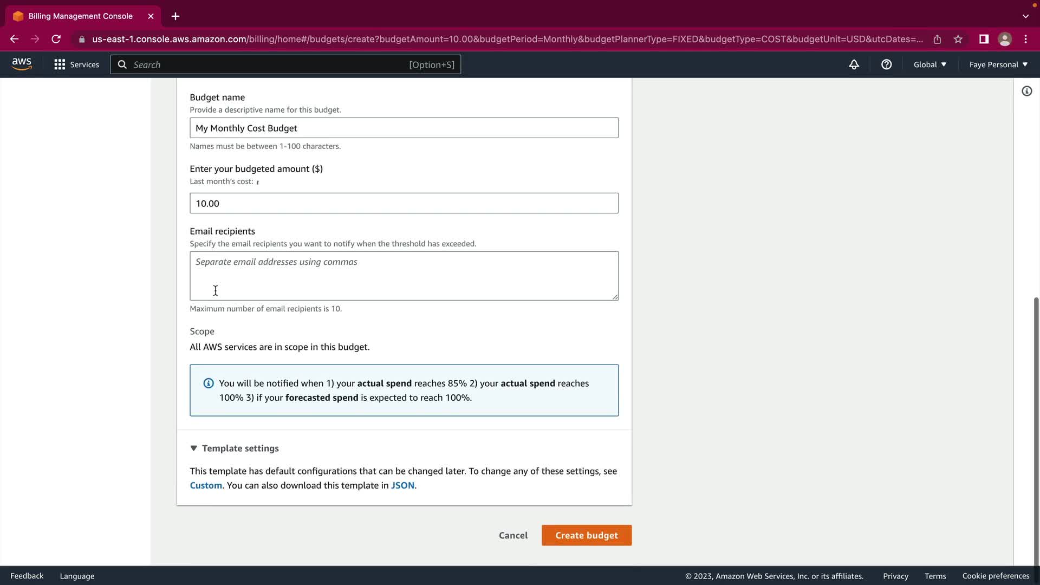Cancel the budget creation
This screenshot has width=1040, height=585.
(513, 535)
